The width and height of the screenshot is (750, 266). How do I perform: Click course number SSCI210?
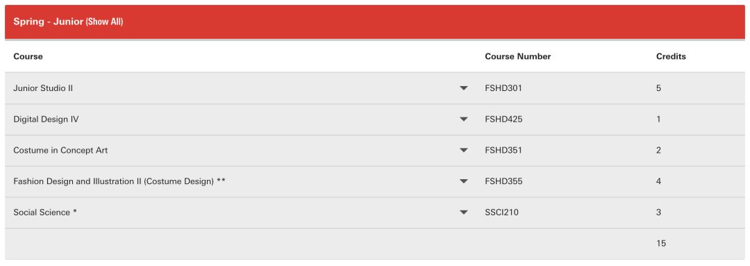pos(502,213)
